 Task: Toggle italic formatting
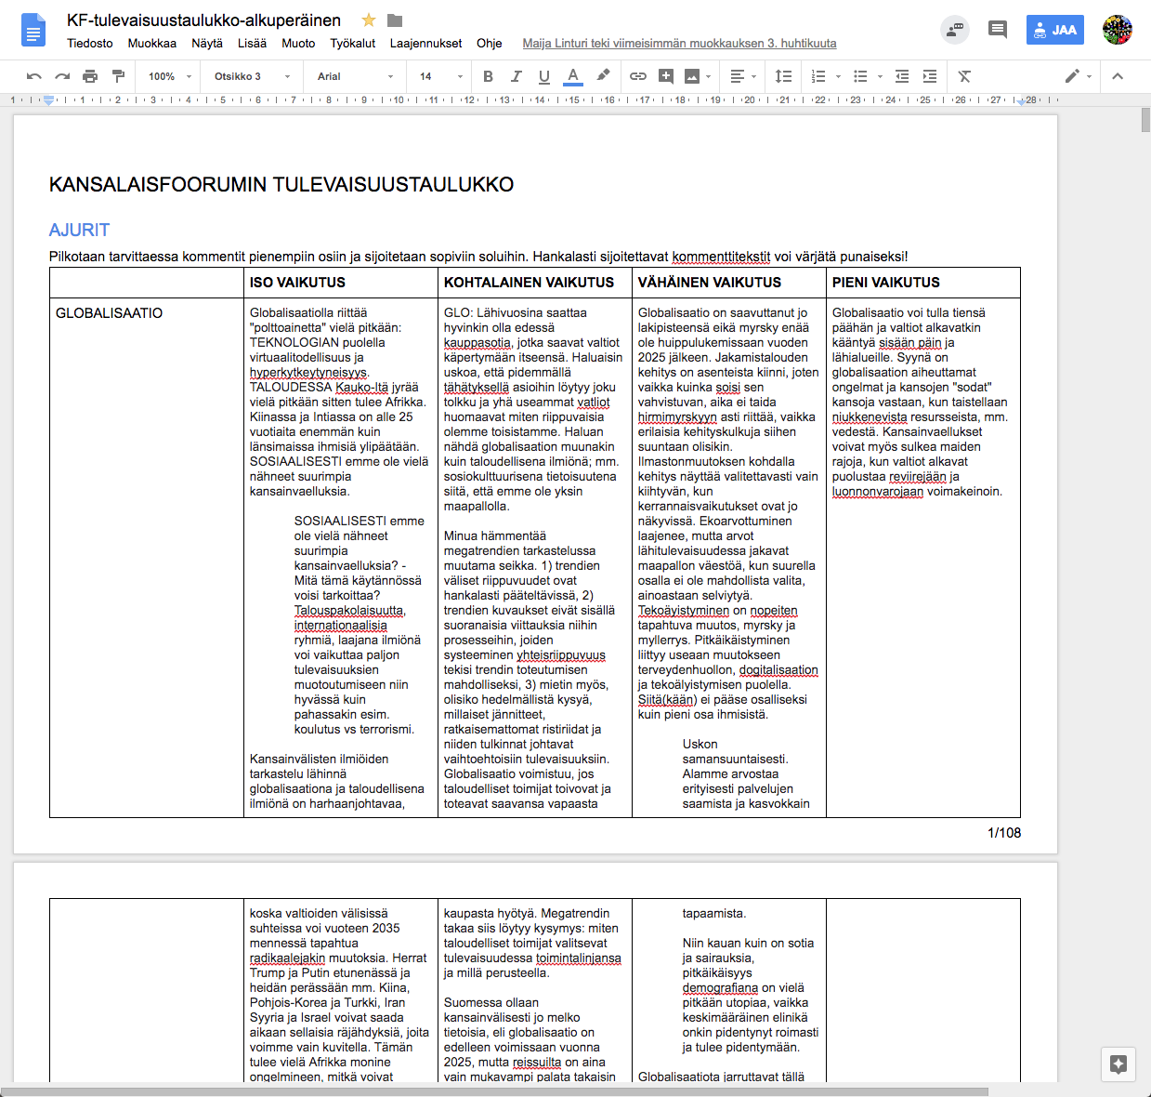pos(517,76)
